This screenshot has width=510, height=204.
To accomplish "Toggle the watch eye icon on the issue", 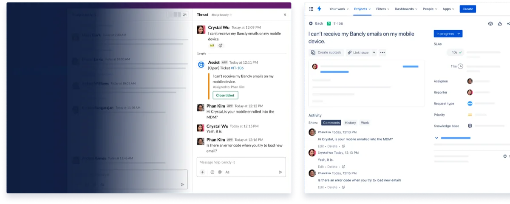I will [x=490, y=24].
